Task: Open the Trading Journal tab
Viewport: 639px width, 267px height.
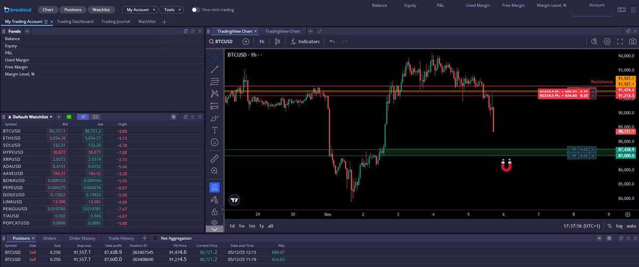Action: (x=117, y=22)
